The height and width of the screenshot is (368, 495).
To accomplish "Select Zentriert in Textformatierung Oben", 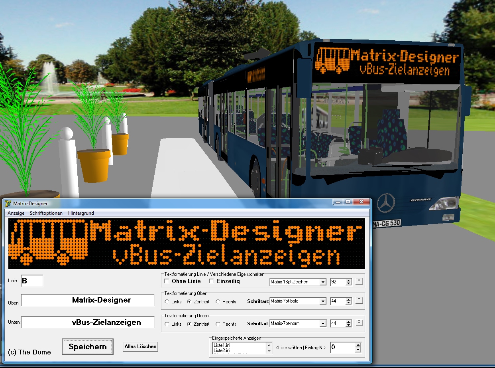I will [190, 302].
